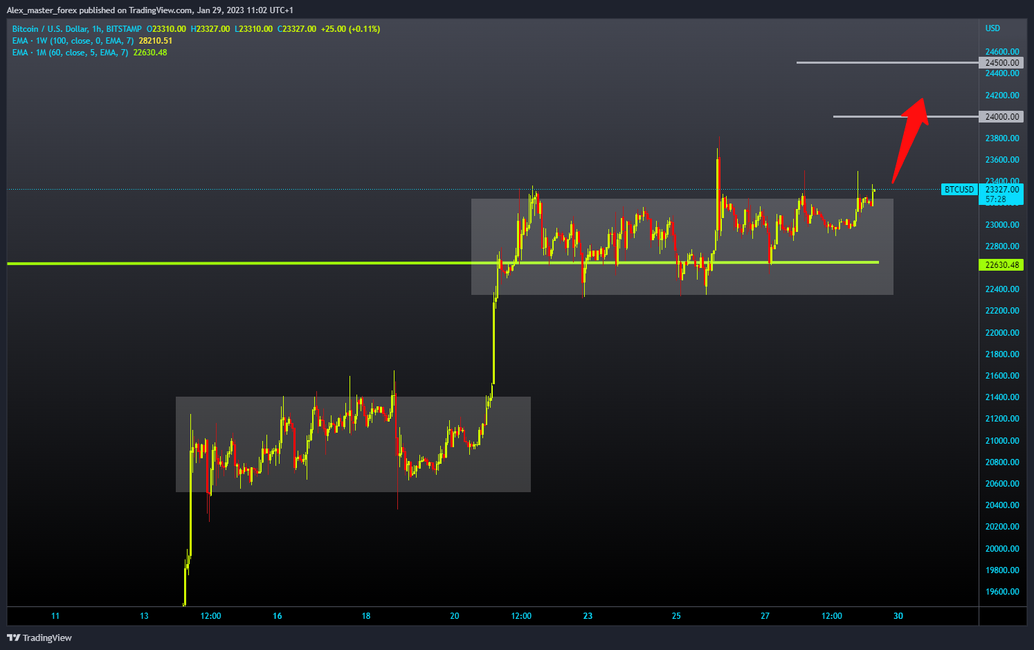This screenshot has width=1034, height=650.
Task: Click the TradingView logo at the chart bottom
Action: 39,638
